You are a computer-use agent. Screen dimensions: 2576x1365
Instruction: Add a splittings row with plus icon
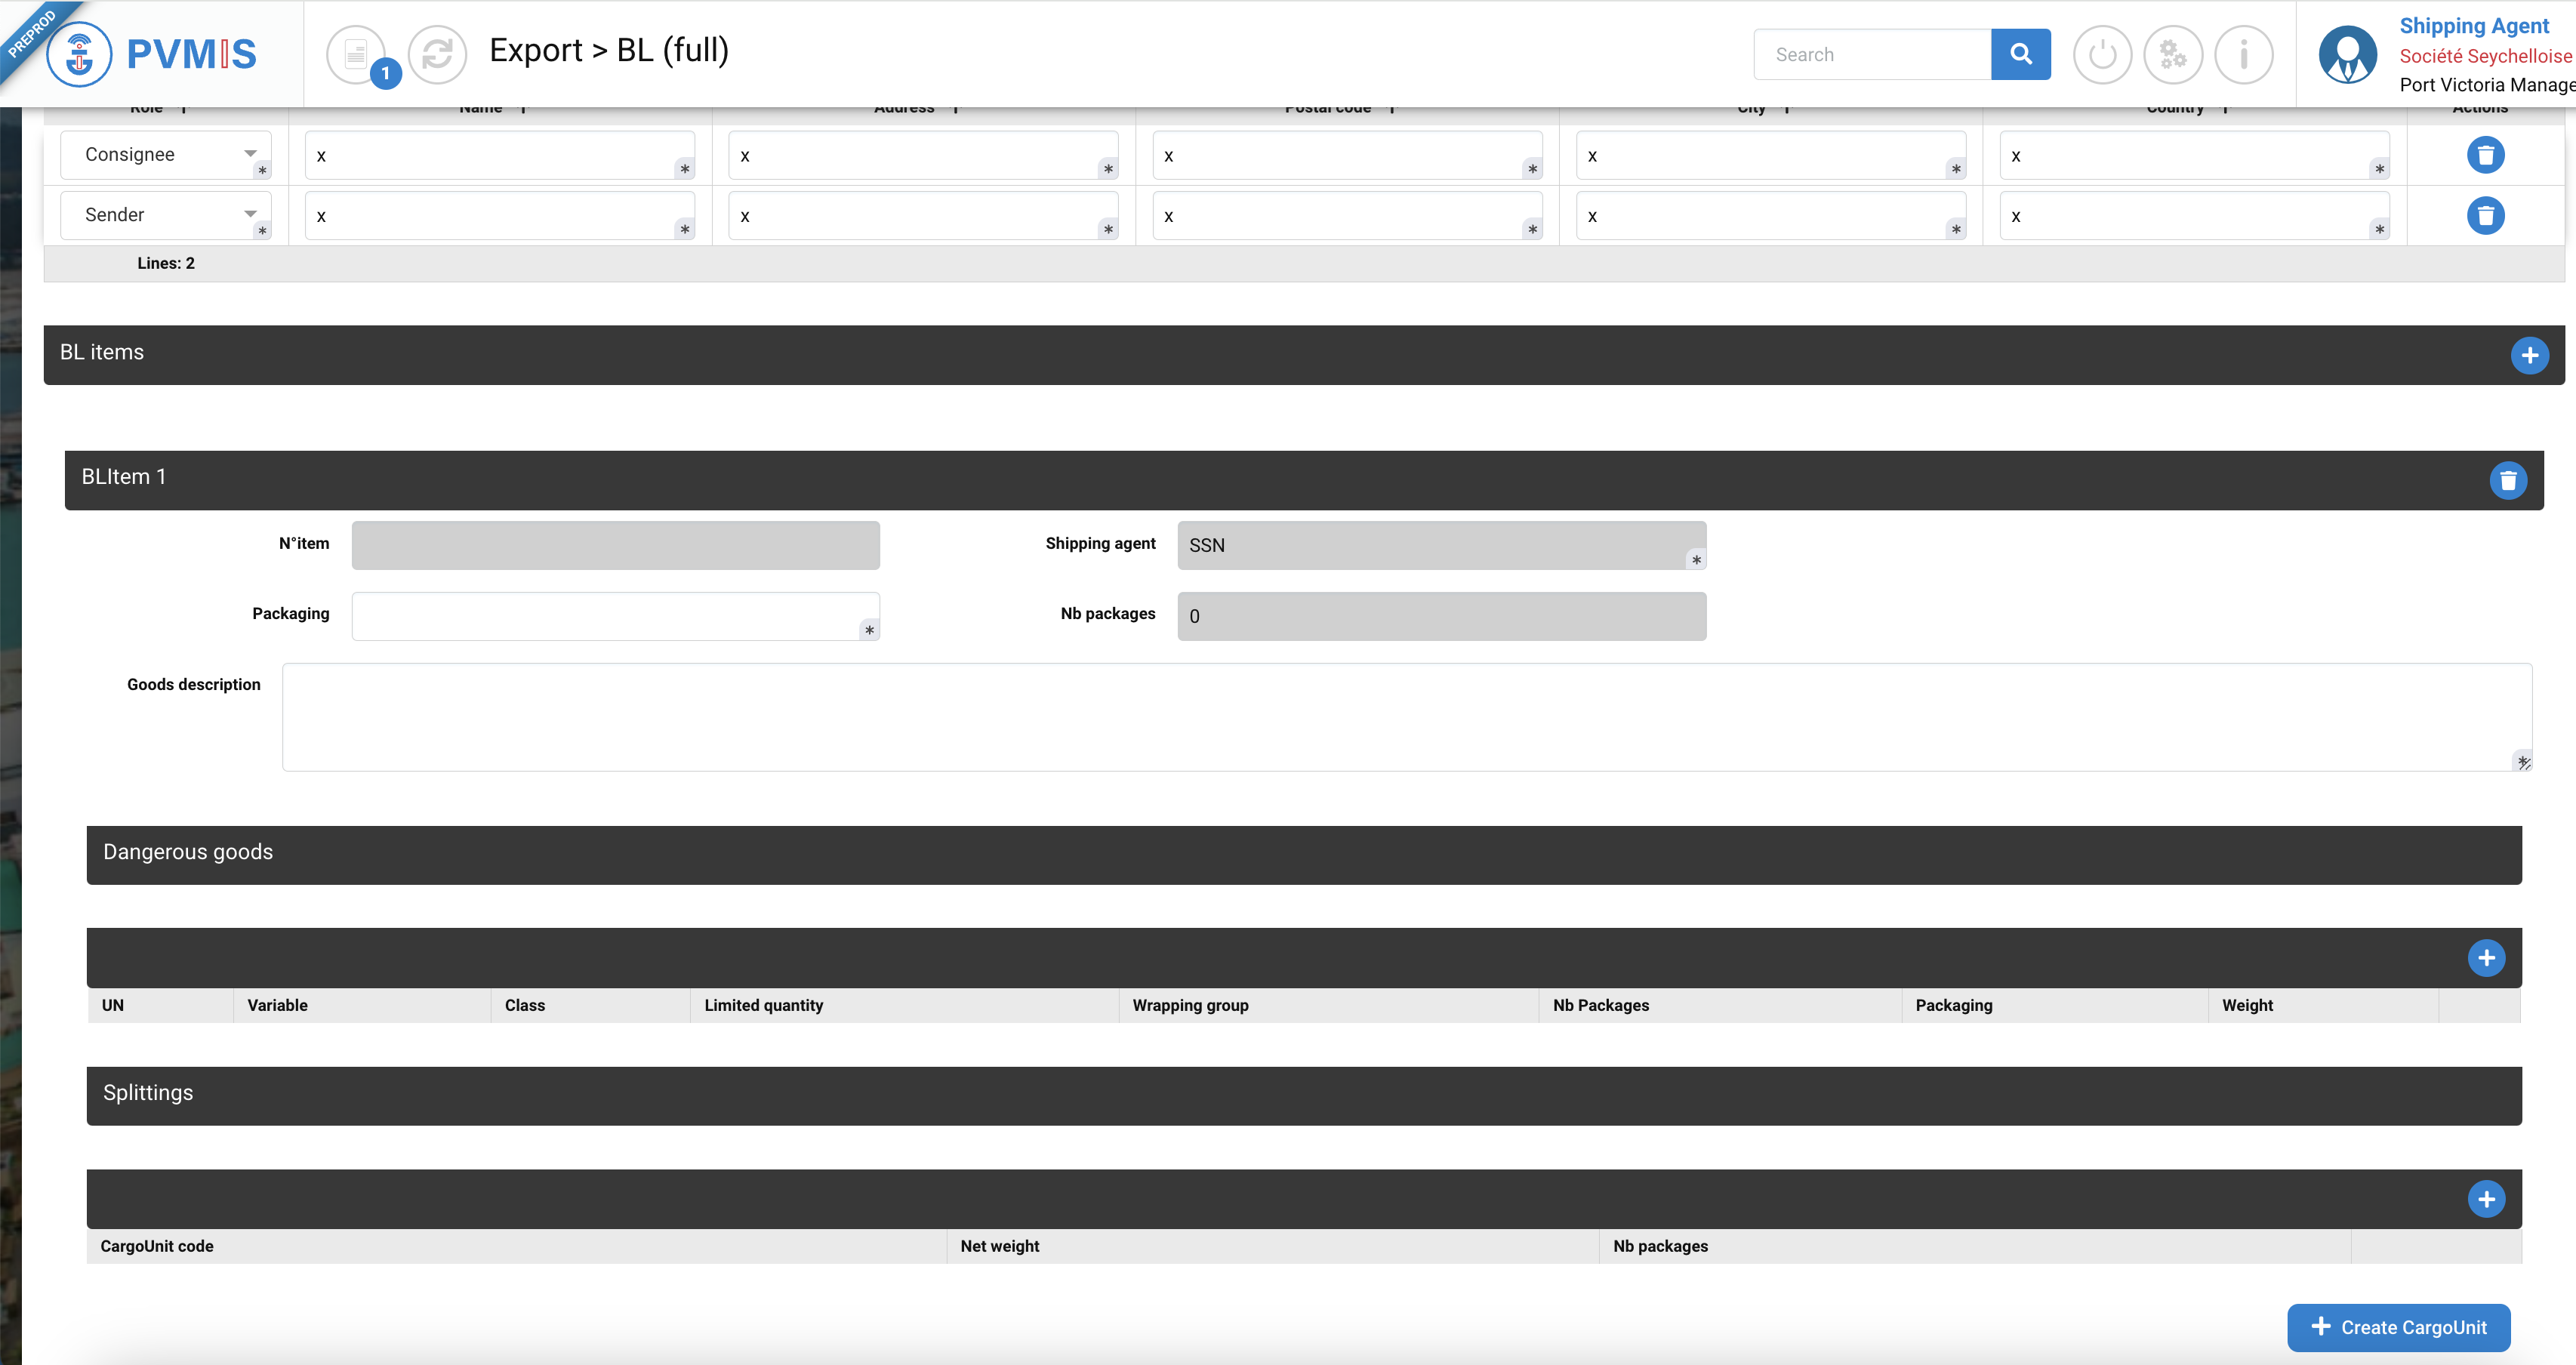pos(2486,1199)
